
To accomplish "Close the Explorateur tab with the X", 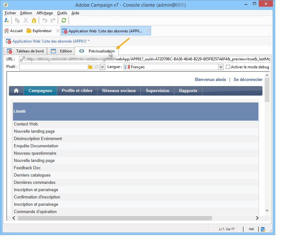I will [x=58, y=31].
